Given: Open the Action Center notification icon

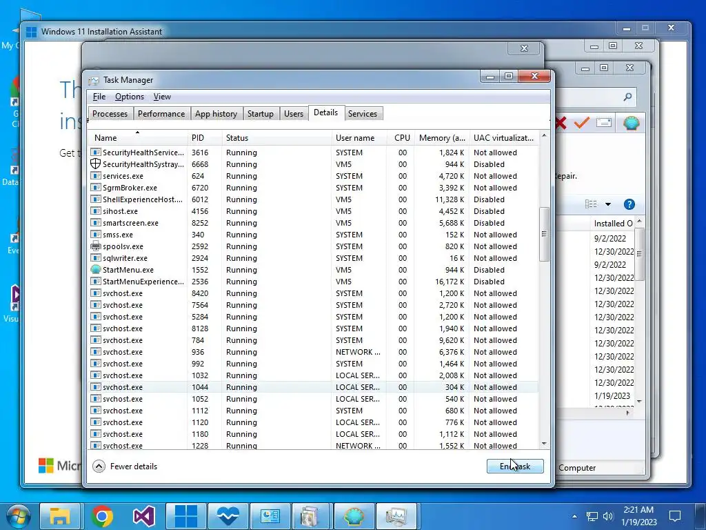Looking at the screenshot, I should pyautogui.click(x=675, y=516).
